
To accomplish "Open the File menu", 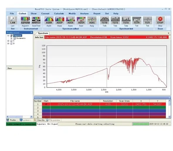I will (12, 13).
